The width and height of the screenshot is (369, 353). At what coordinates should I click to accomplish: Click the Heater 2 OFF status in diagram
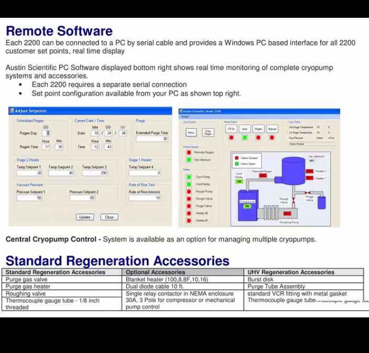[309, 171]
